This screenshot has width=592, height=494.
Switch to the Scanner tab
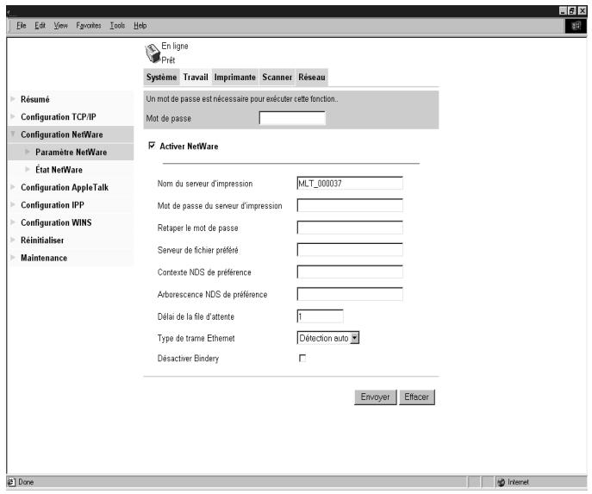[277, 77]
